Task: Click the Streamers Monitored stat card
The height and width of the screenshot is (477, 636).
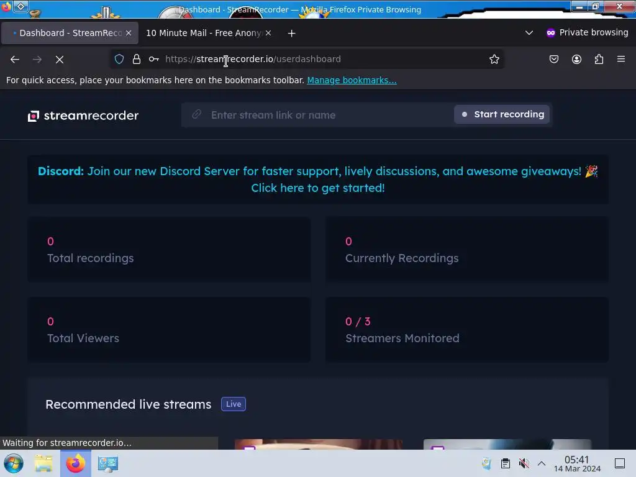Action: tap(467, 330)
